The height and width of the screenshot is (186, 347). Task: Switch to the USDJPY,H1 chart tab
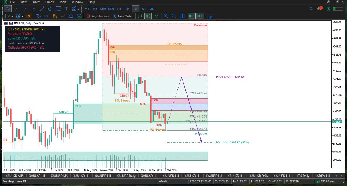(x=322, y=176)
